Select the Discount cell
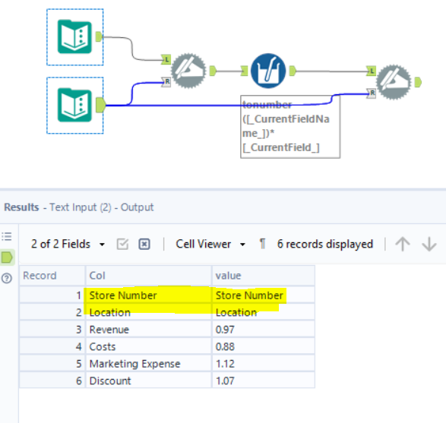The image size is (446, 423). (x=148, y=380)
